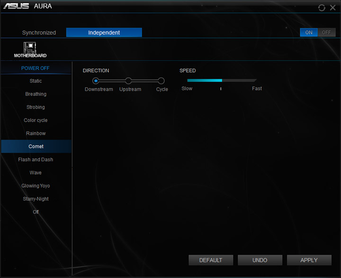Click the refresh icon in title bar
Image resolution: width=341 pixels, height=278 pixels.
tap(322, 8)
